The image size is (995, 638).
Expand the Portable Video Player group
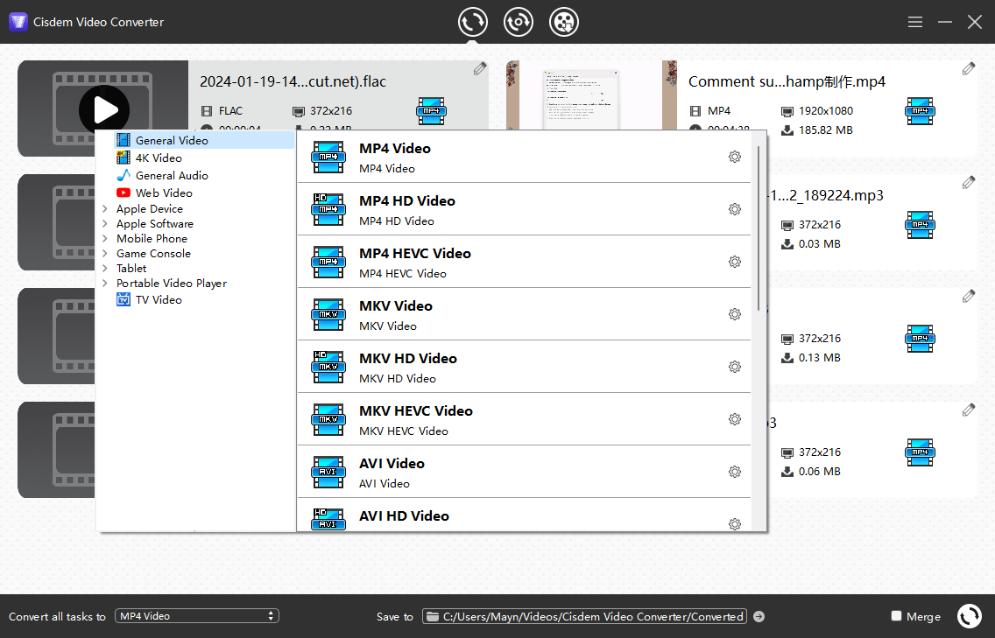(x=105, y=283)
